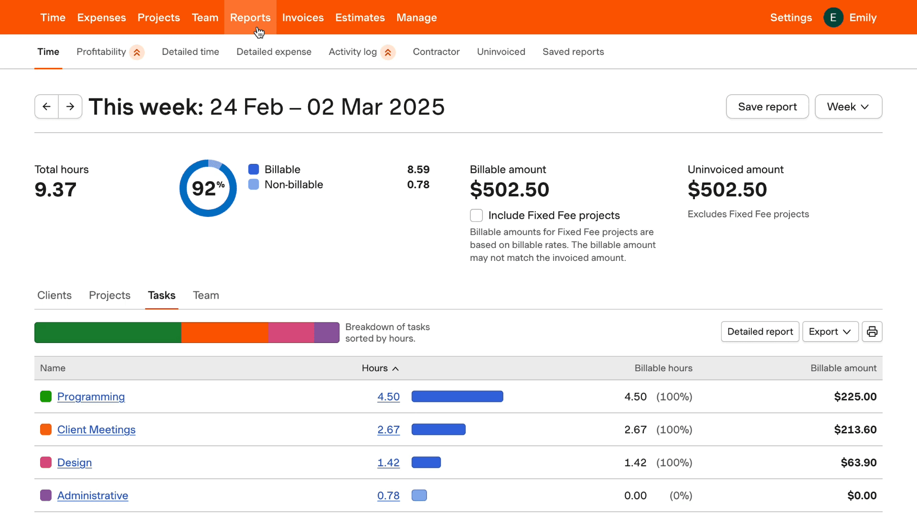This screenshot has height=516, width=917.
Task: Switch to Profitability report tab
Action: (101, 52)
